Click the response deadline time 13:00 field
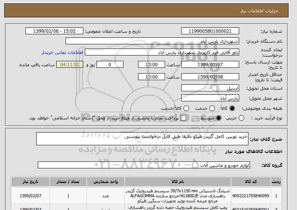Screen dimensions: 297x210 [152, 64]
